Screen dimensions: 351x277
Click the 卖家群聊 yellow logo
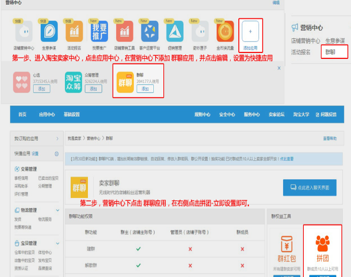(79, 187)
